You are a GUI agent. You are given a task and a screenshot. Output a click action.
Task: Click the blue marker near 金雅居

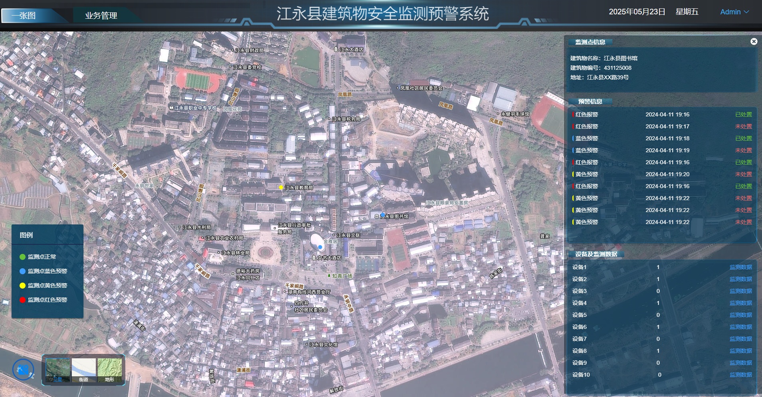click(320, 247)
